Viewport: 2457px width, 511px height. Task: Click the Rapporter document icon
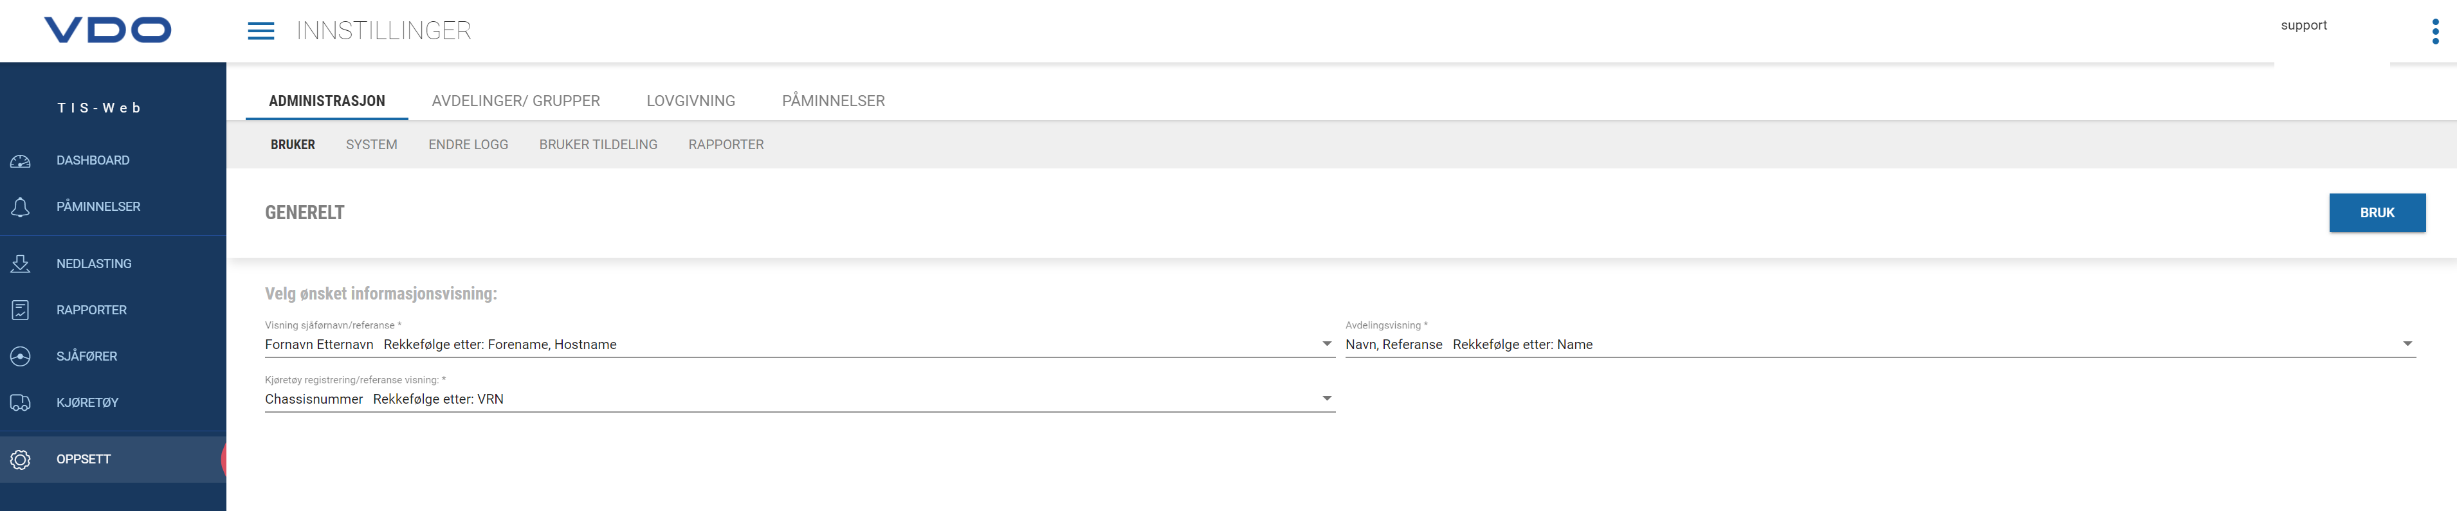(20, 310)
